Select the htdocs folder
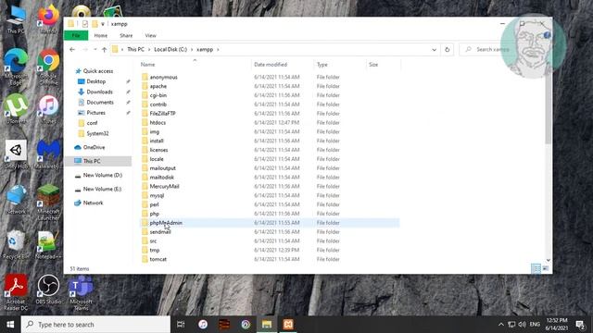This screenshot has width=593, height=333. click(x=158, y=123)
